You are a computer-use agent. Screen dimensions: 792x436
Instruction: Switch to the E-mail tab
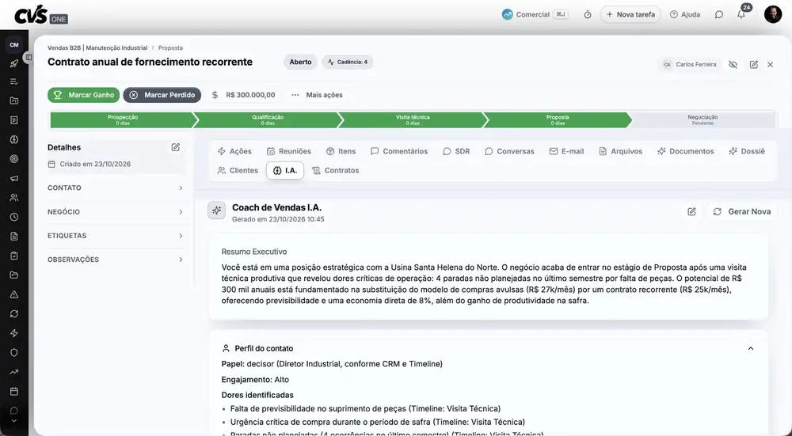pos(566,151)
